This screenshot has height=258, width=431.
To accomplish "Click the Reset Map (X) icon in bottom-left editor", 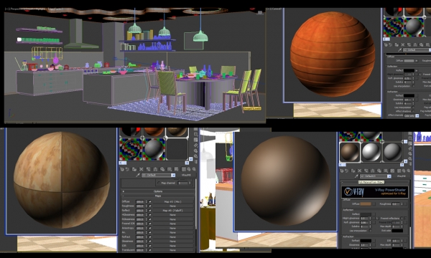I will click(142, 169).
